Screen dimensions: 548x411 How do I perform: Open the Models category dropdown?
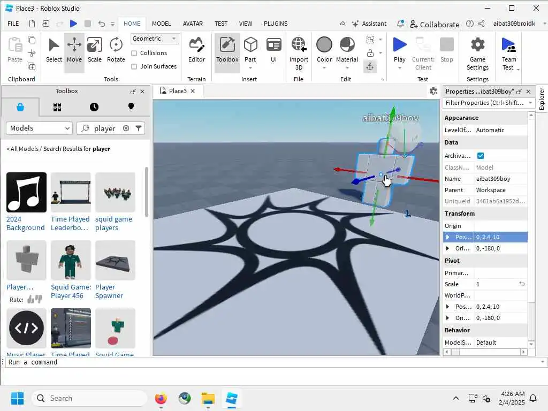39,128
